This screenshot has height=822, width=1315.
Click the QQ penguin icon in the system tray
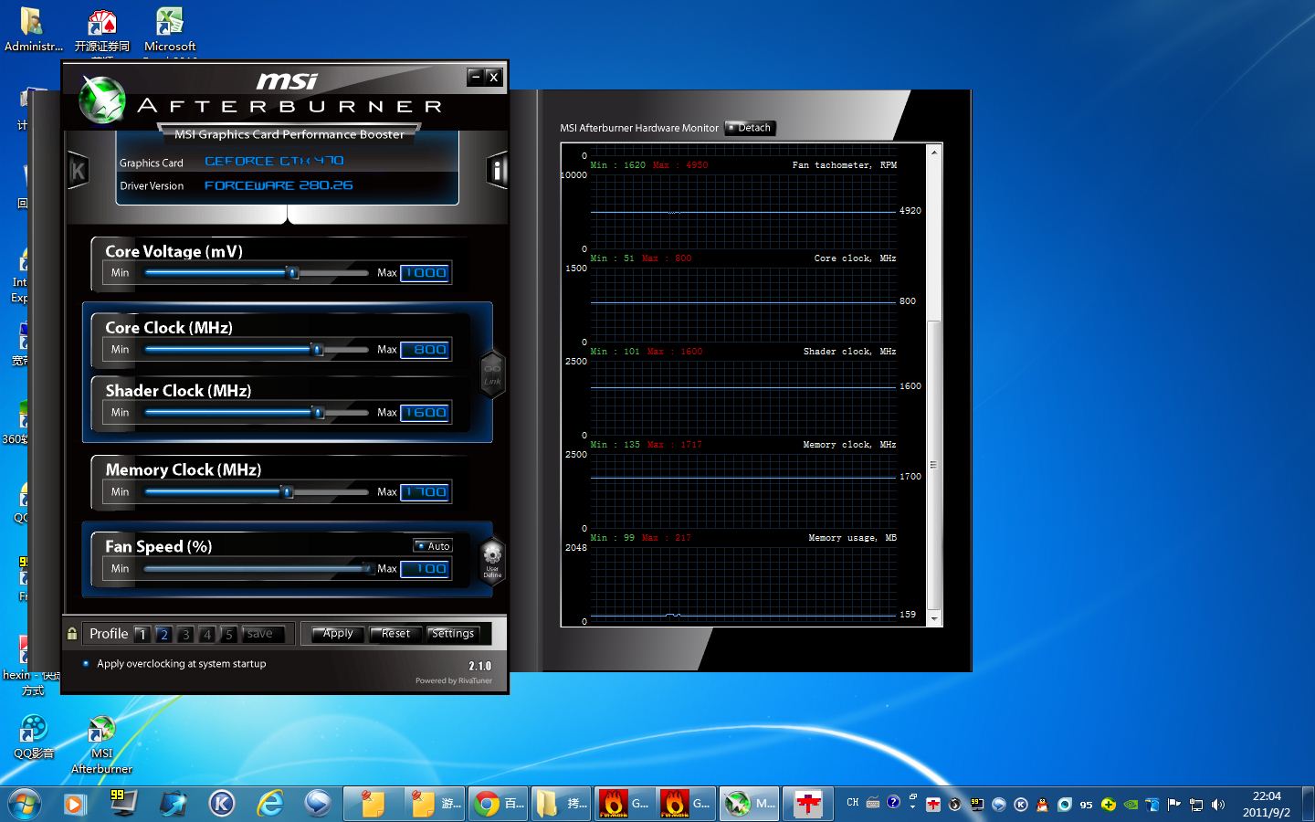click(1042, 805)
